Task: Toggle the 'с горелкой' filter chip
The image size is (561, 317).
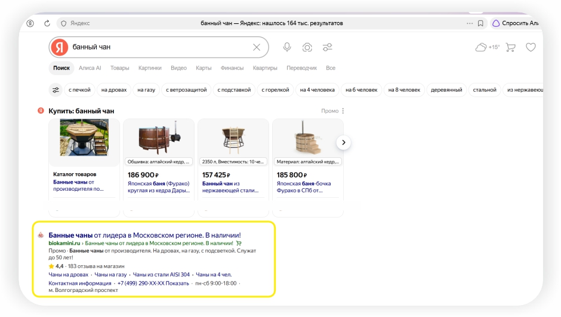Action: (x=275, y=90)
